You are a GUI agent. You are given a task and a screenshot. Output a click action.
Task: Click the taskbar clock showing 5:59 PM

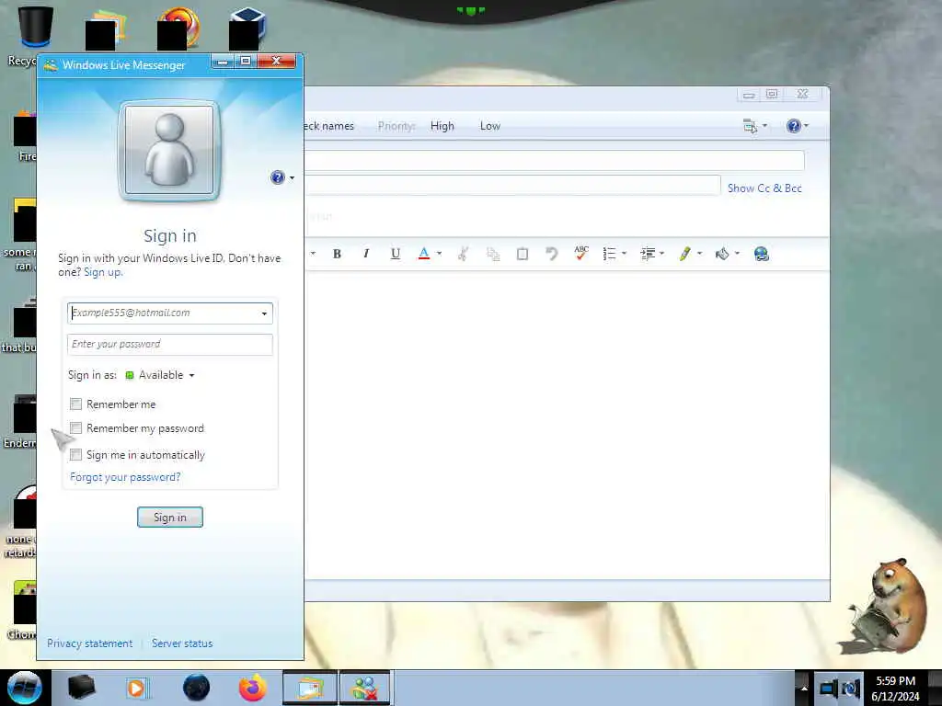click(895, 689)
